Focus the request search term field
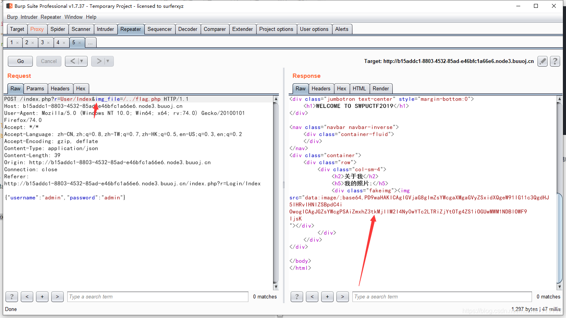 158,296
